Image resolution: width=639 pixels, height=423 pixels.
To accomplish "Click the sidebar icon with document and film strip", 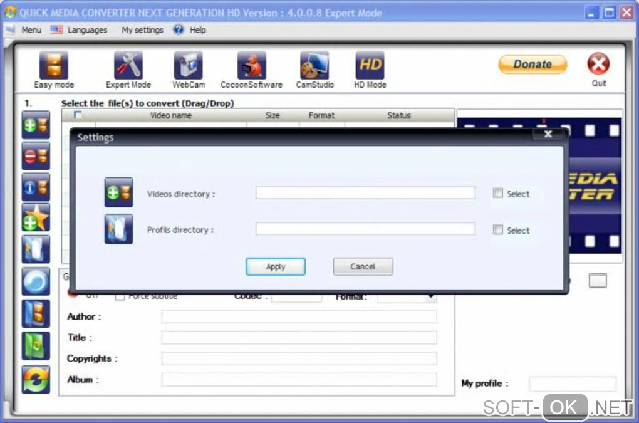I will pyautogui.click(x=36, y=313).
